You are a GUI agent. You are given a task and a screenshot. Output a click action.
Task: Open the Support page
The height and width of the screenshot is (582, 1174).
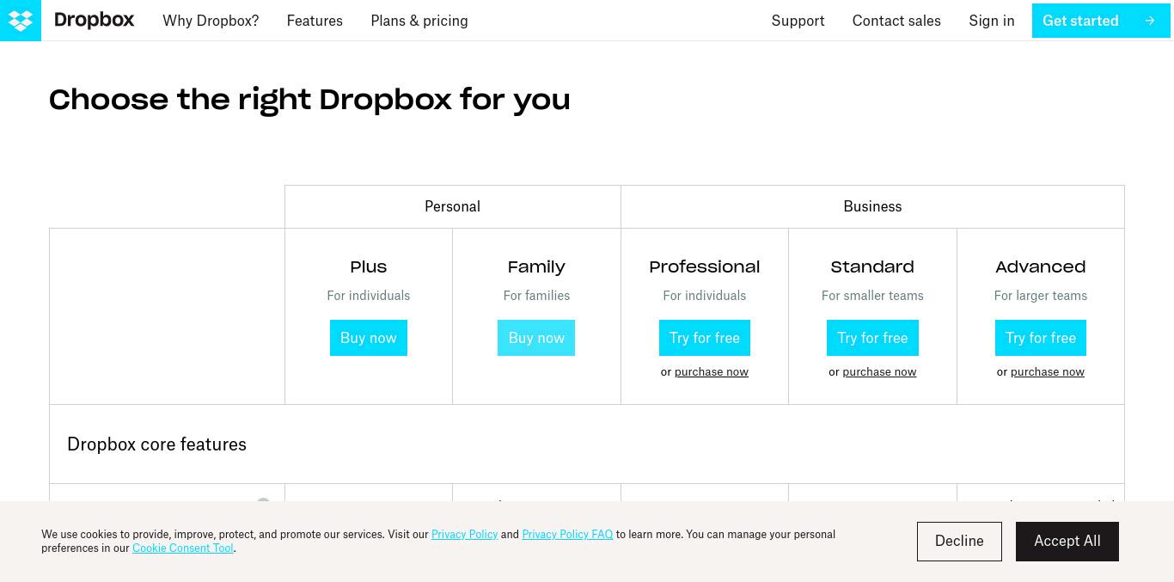coord(798,21)
